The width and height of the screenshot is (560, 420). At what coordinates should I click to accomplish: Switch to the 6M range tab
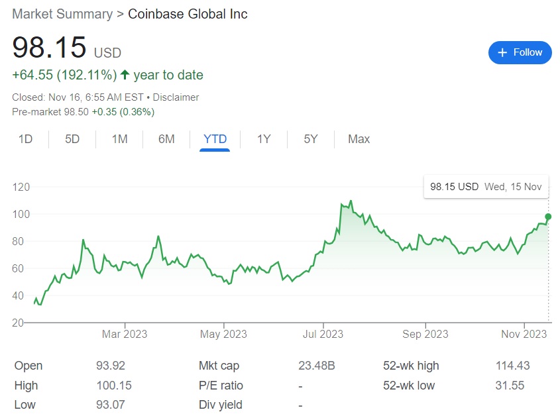[166, 139]
